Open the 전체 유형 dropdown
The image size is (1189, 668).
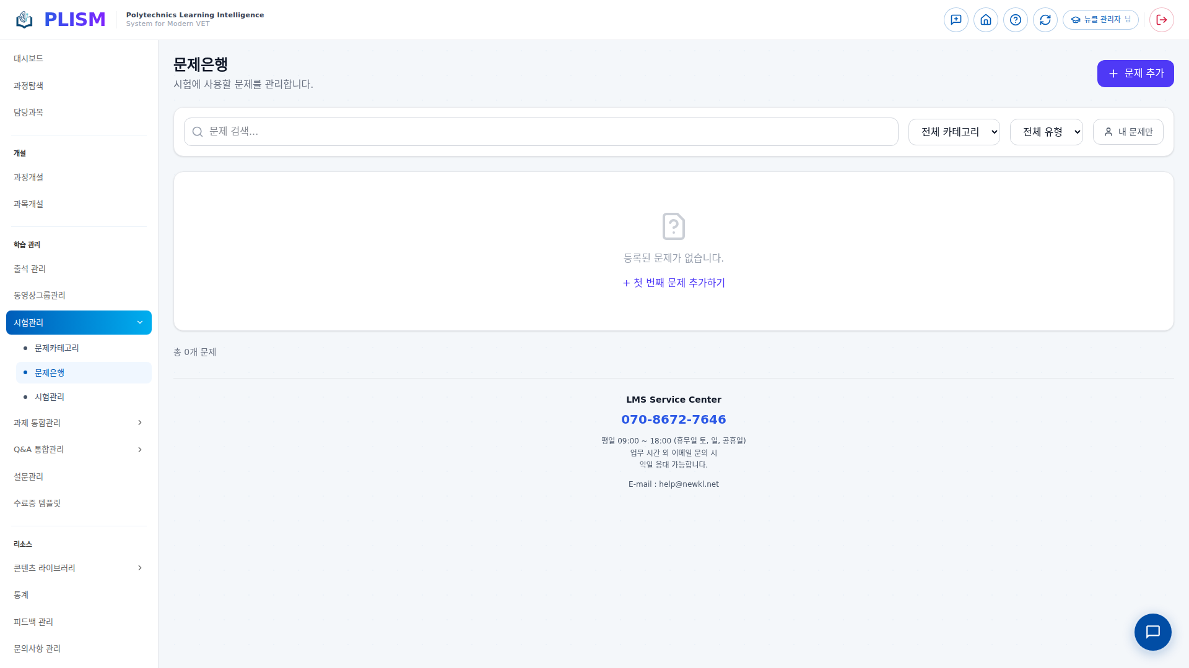(x=1046, y=132)
